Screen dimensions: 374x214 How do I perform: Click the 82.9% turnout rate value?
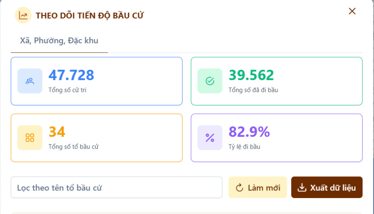pyautogui.click(x=249, y=132)
